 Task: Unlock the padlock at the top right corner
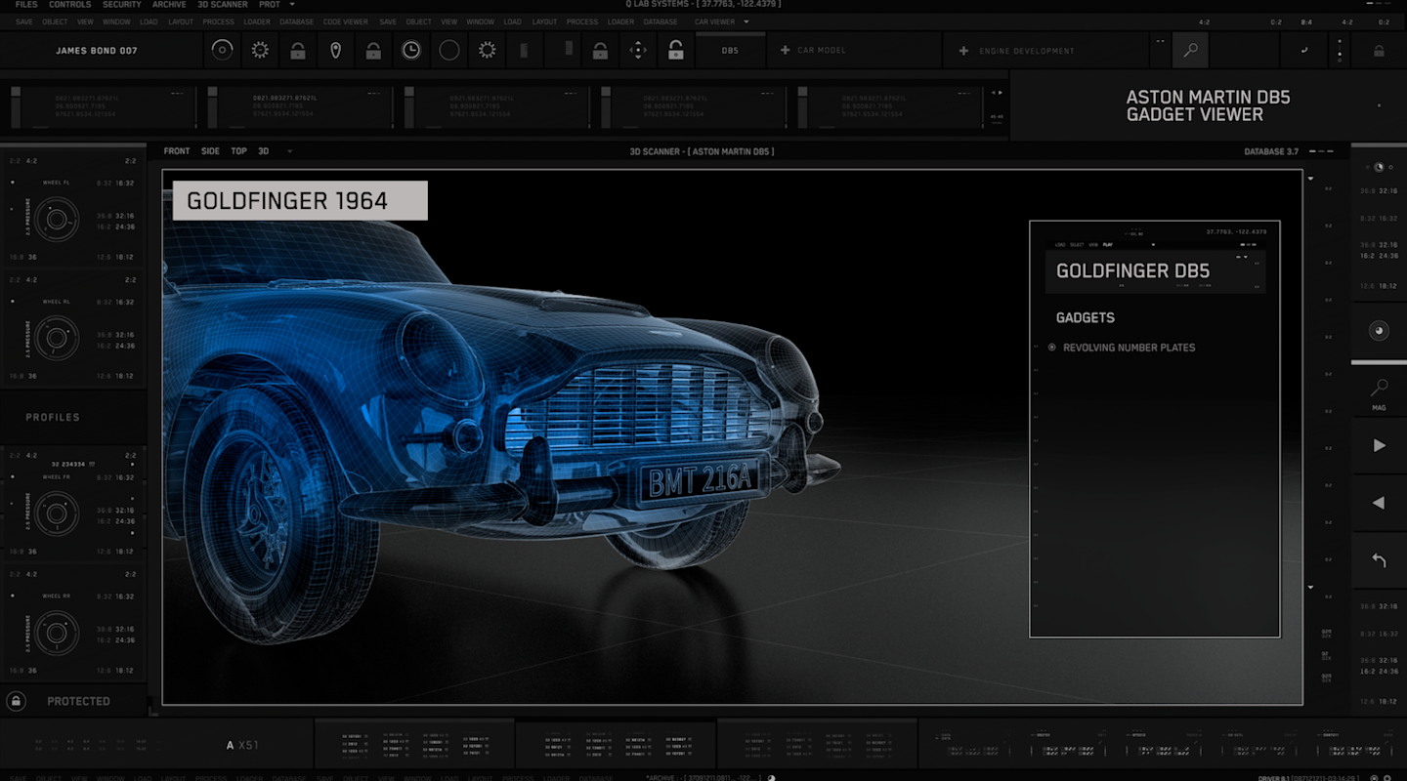[x=1378, y=50]
